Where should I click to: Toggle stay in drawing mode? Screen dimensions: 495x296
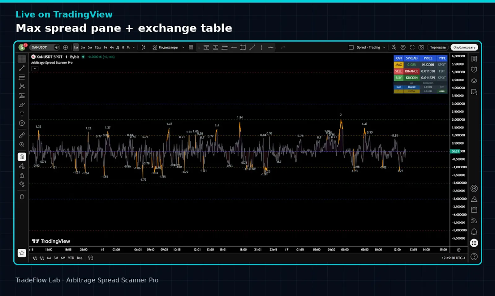[22, 166]
